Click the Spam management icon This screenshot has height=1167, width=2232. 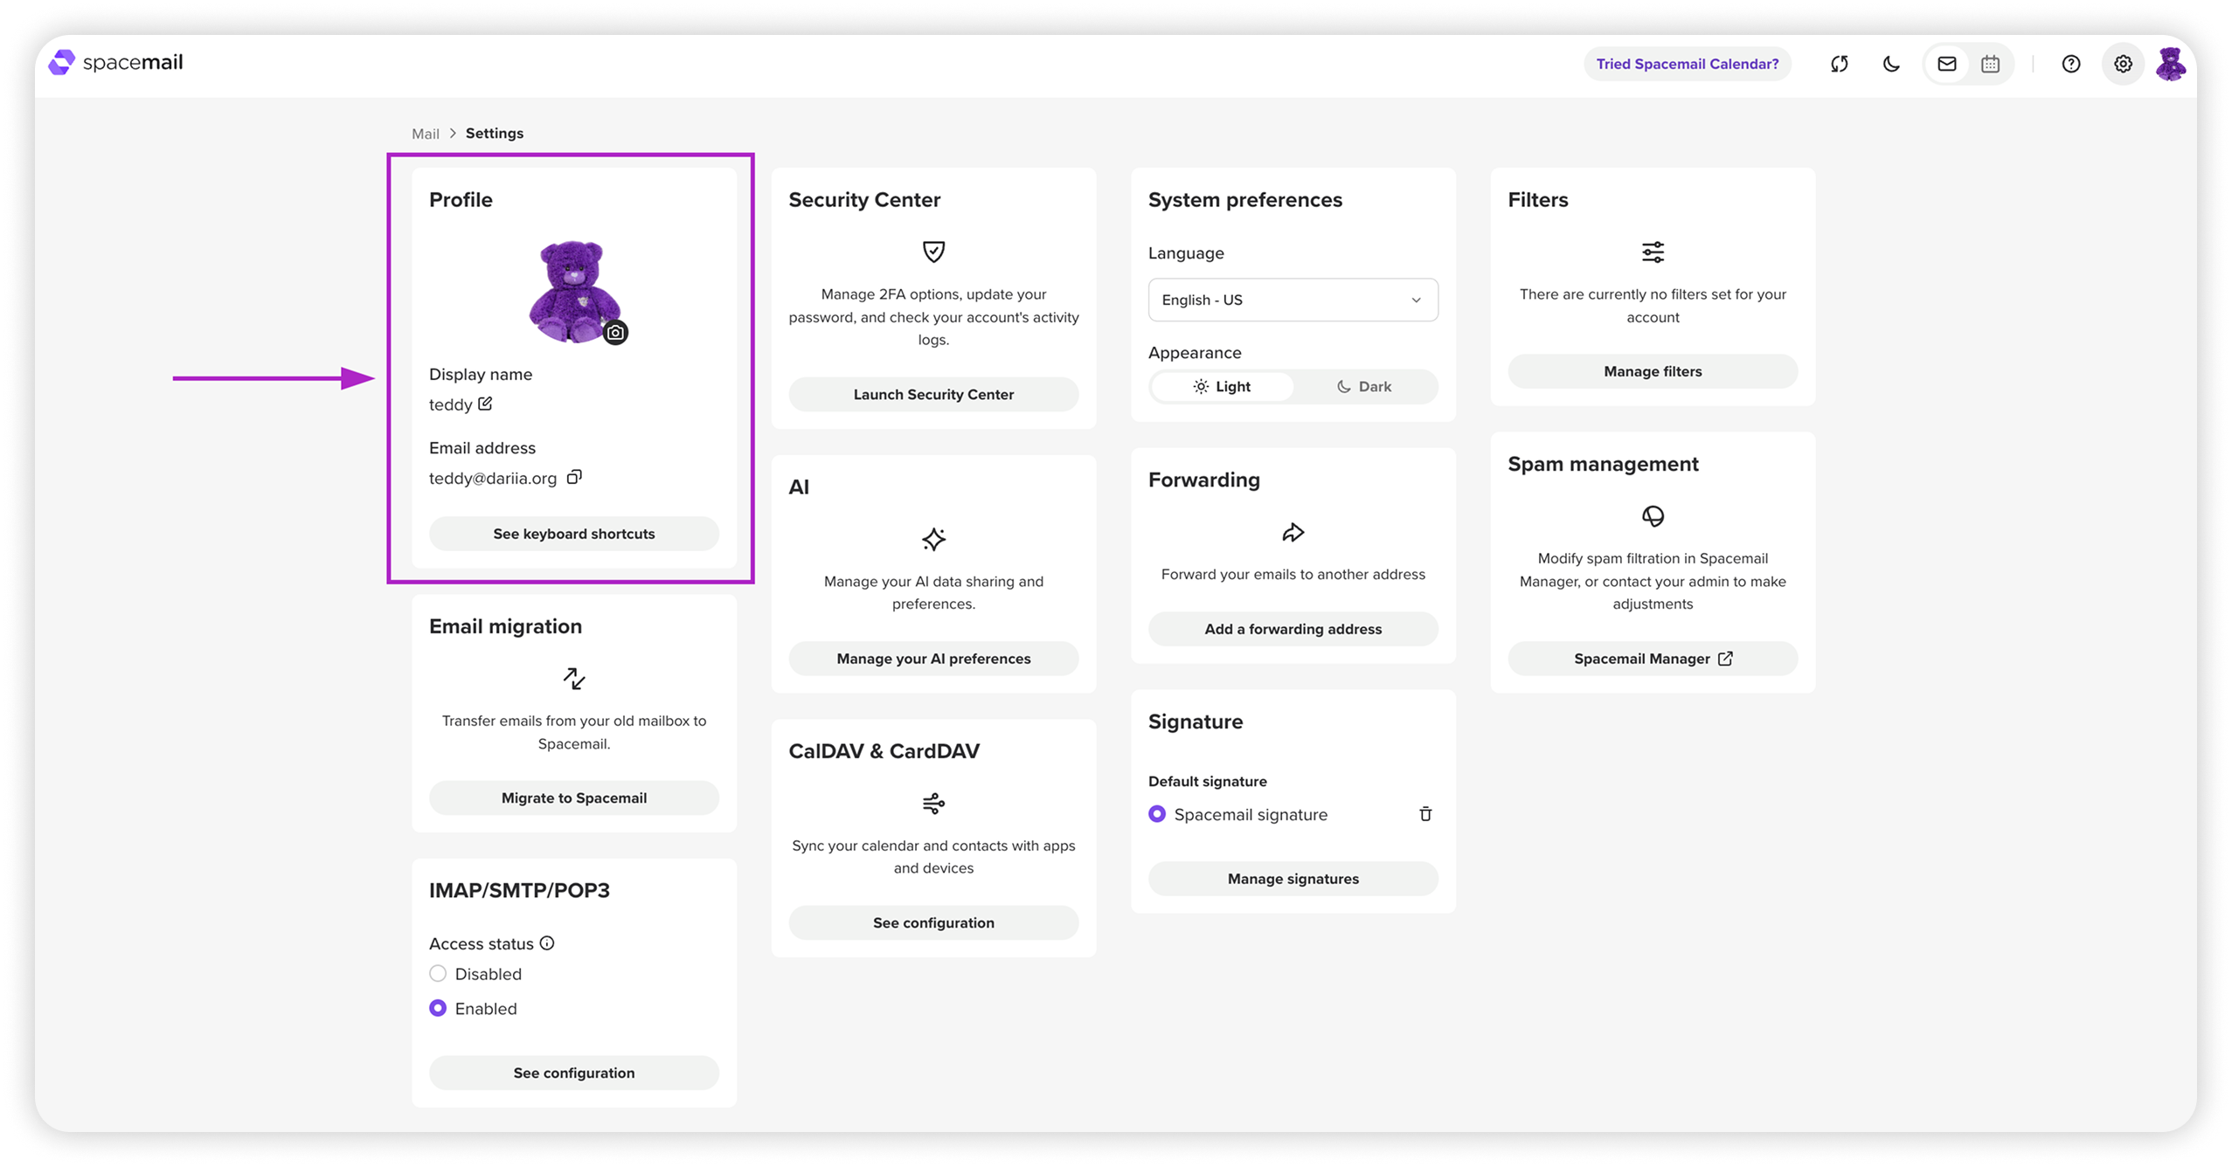(x=1653, y=516)
